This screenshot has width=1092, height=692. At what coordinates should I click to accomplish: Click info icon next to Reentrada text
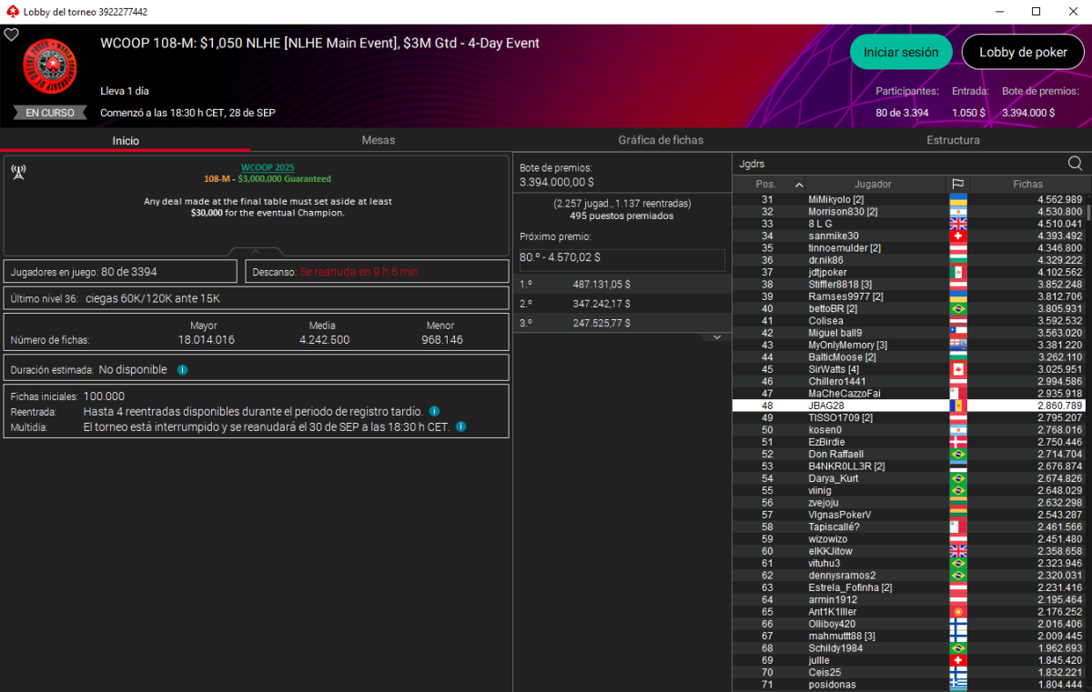click(x=434, y=411)
